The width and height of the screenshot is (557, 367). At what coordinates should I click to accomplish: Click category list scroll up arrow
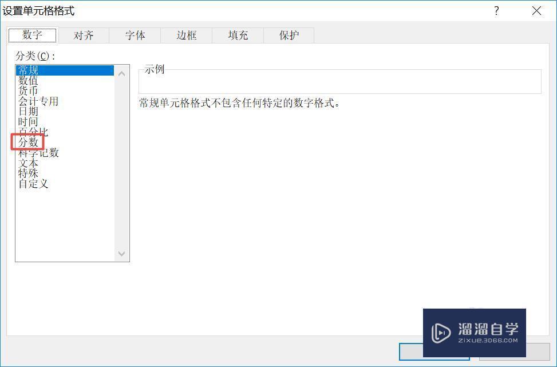tap(121, 74)
